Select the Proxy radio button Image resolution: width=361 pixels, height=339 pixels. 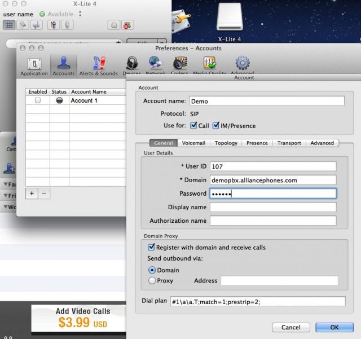(x=152, y=280)
